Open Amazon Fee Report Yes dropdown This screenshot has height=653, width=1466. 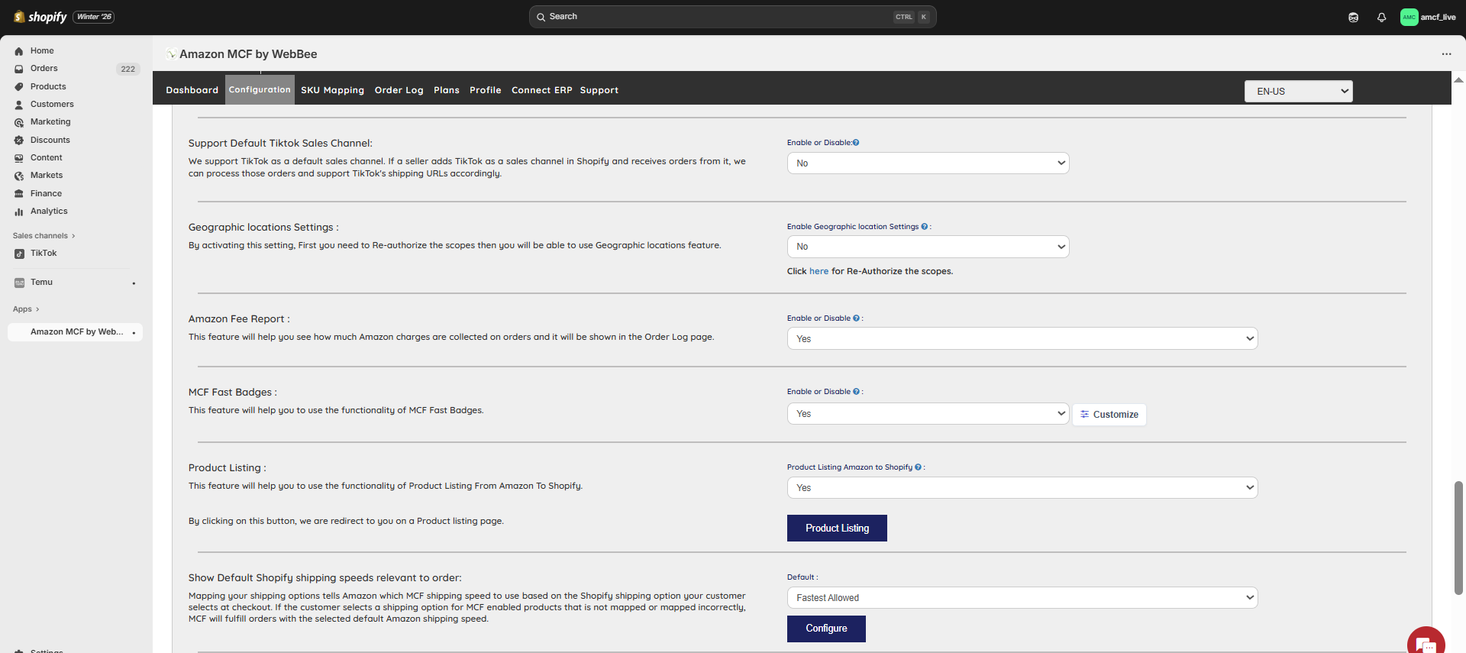pyautogui.click(x=1022, y=339)
